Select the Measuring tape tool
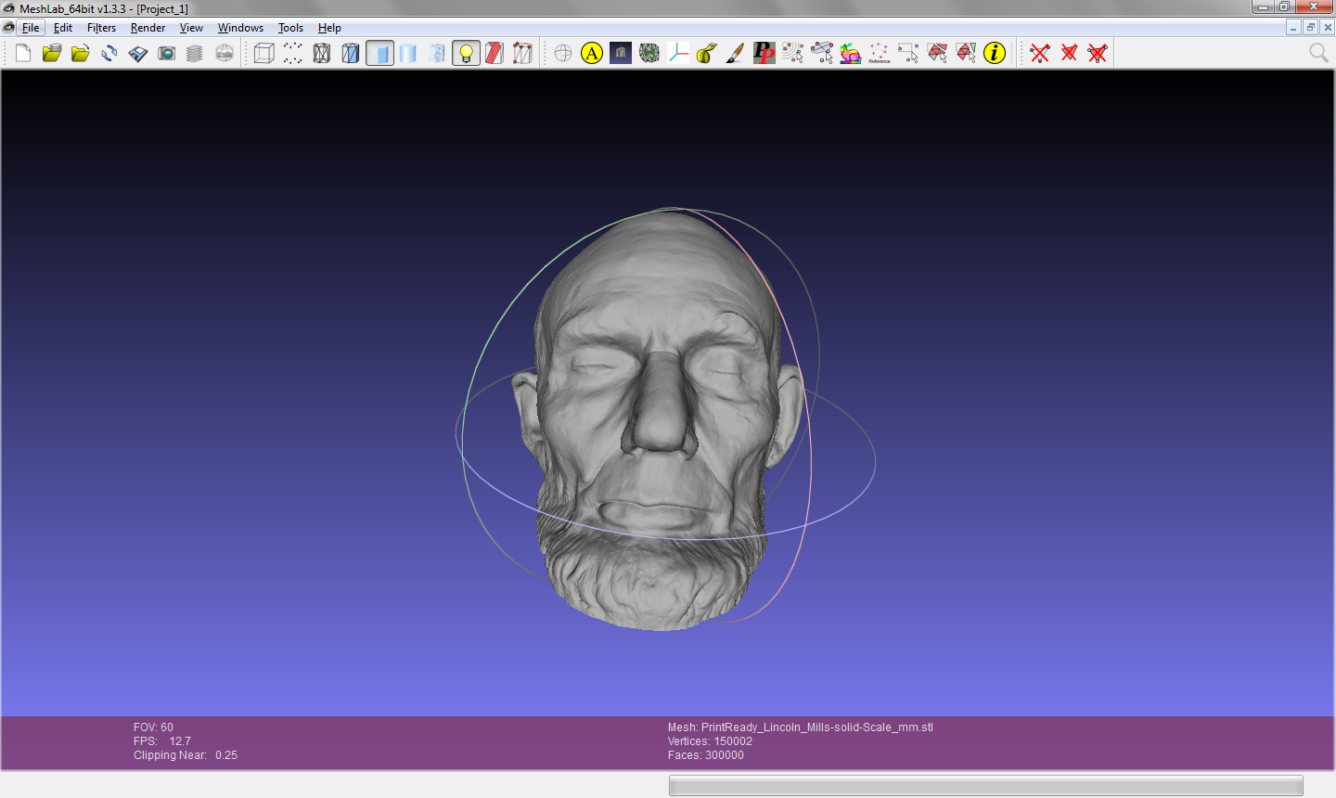 click(x=706, y=53)
